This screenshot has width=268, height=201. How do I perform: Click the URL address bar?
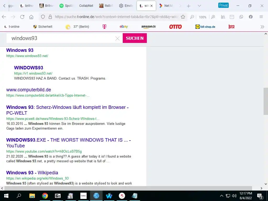[116, 17]
